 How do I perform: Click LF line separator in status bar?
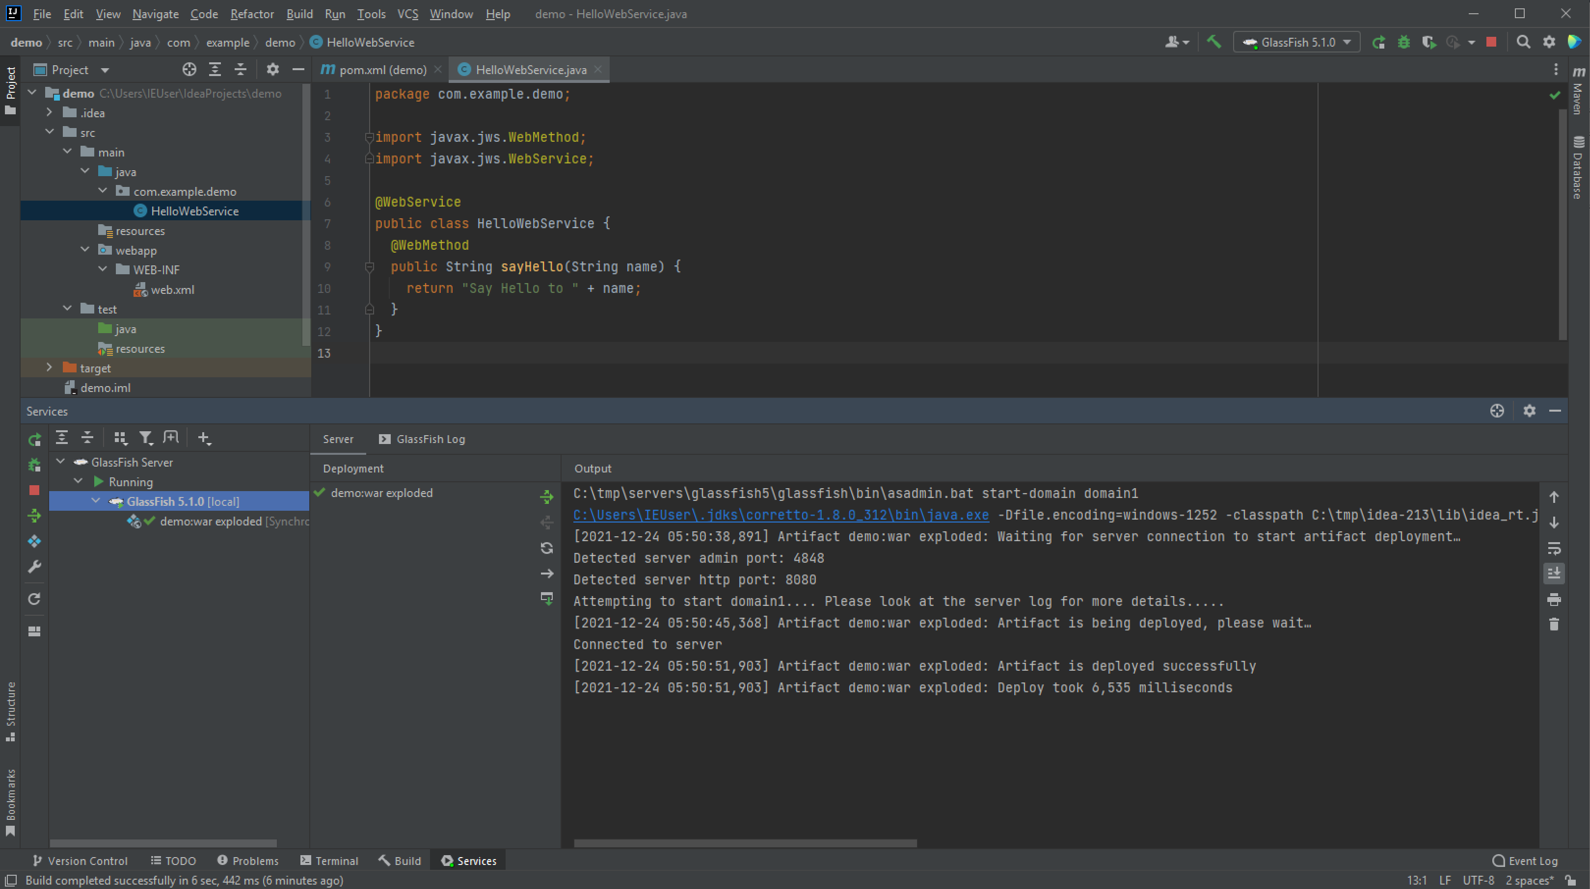click(x=1445, y=880)
